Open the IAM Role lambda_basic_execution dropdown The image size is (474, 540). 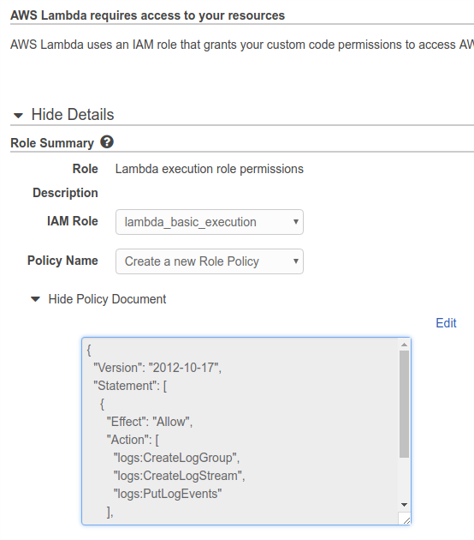[210, 222]
